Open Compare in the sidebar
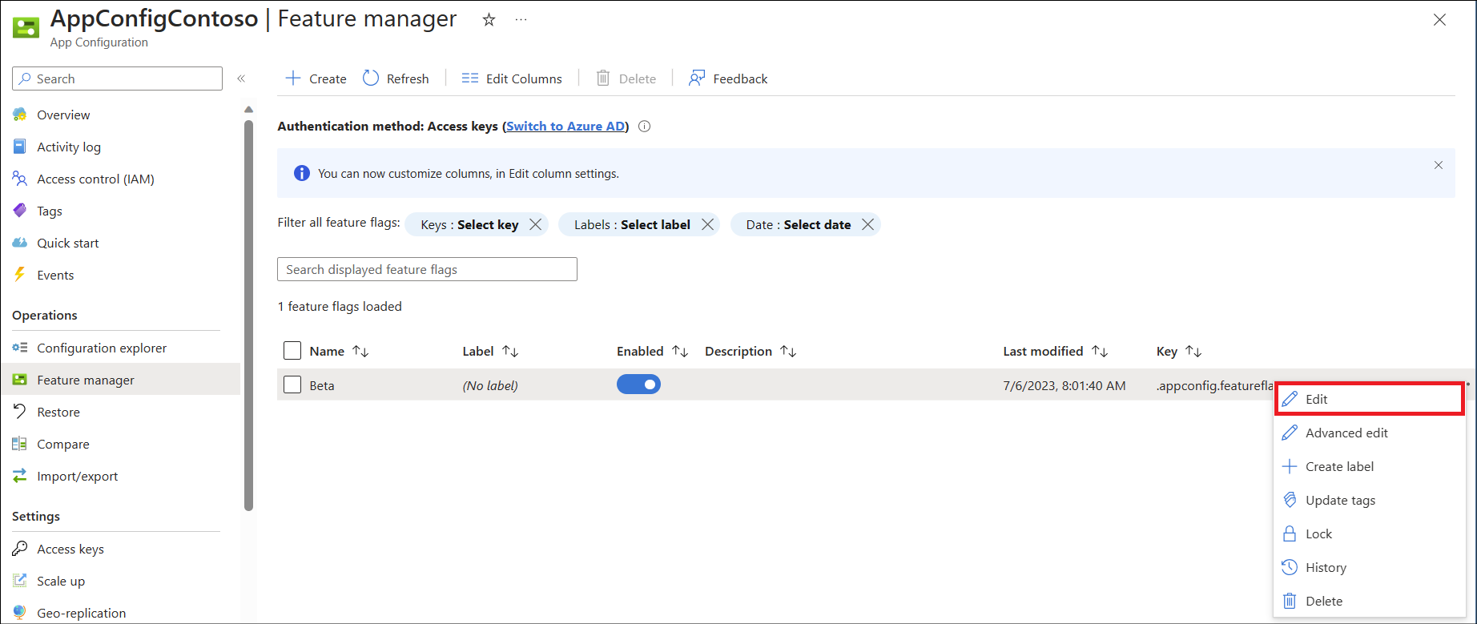 pos(63,444)
